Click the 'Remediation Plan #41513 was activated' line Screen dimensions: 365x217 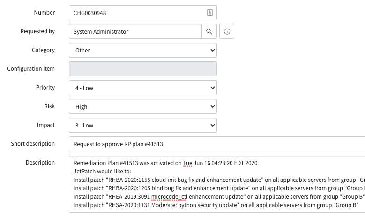pyautogui.click(x=165, y=163)
